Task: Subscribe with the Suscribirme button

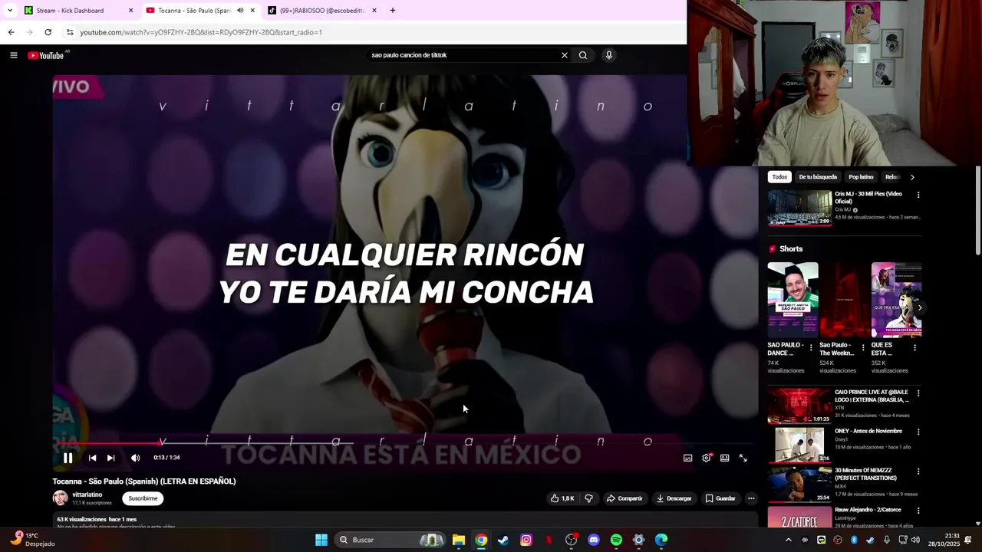Action: click(x=143, y=498)
